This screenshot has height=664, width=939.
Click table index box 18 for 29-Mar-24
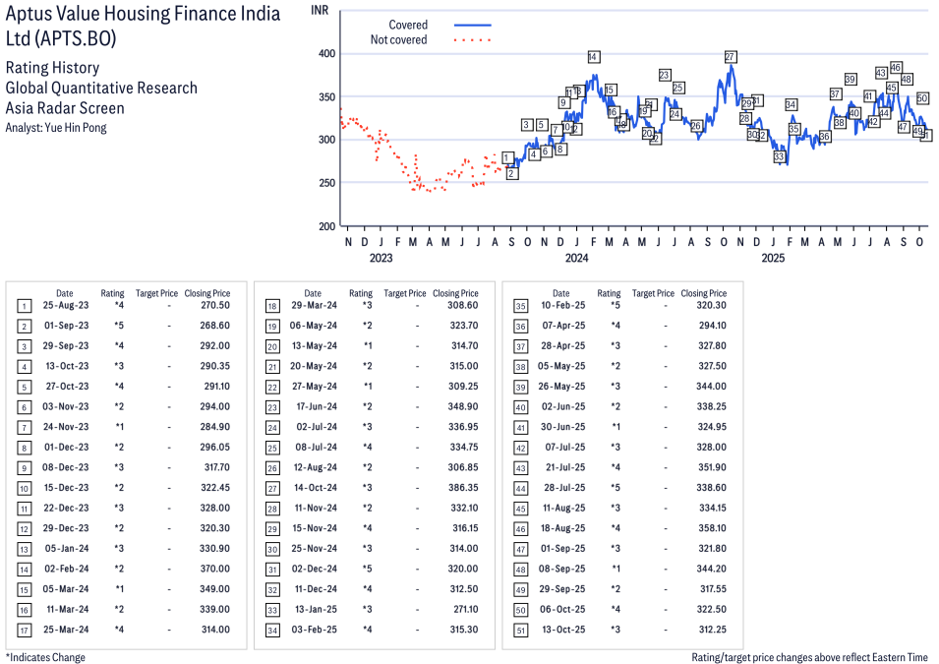click(x=272, y=306)
